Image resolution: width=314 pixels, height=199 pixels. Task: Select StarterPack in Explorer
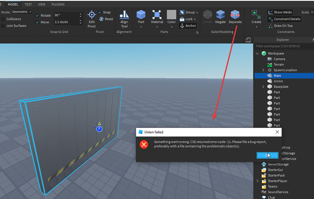(276, 175)
